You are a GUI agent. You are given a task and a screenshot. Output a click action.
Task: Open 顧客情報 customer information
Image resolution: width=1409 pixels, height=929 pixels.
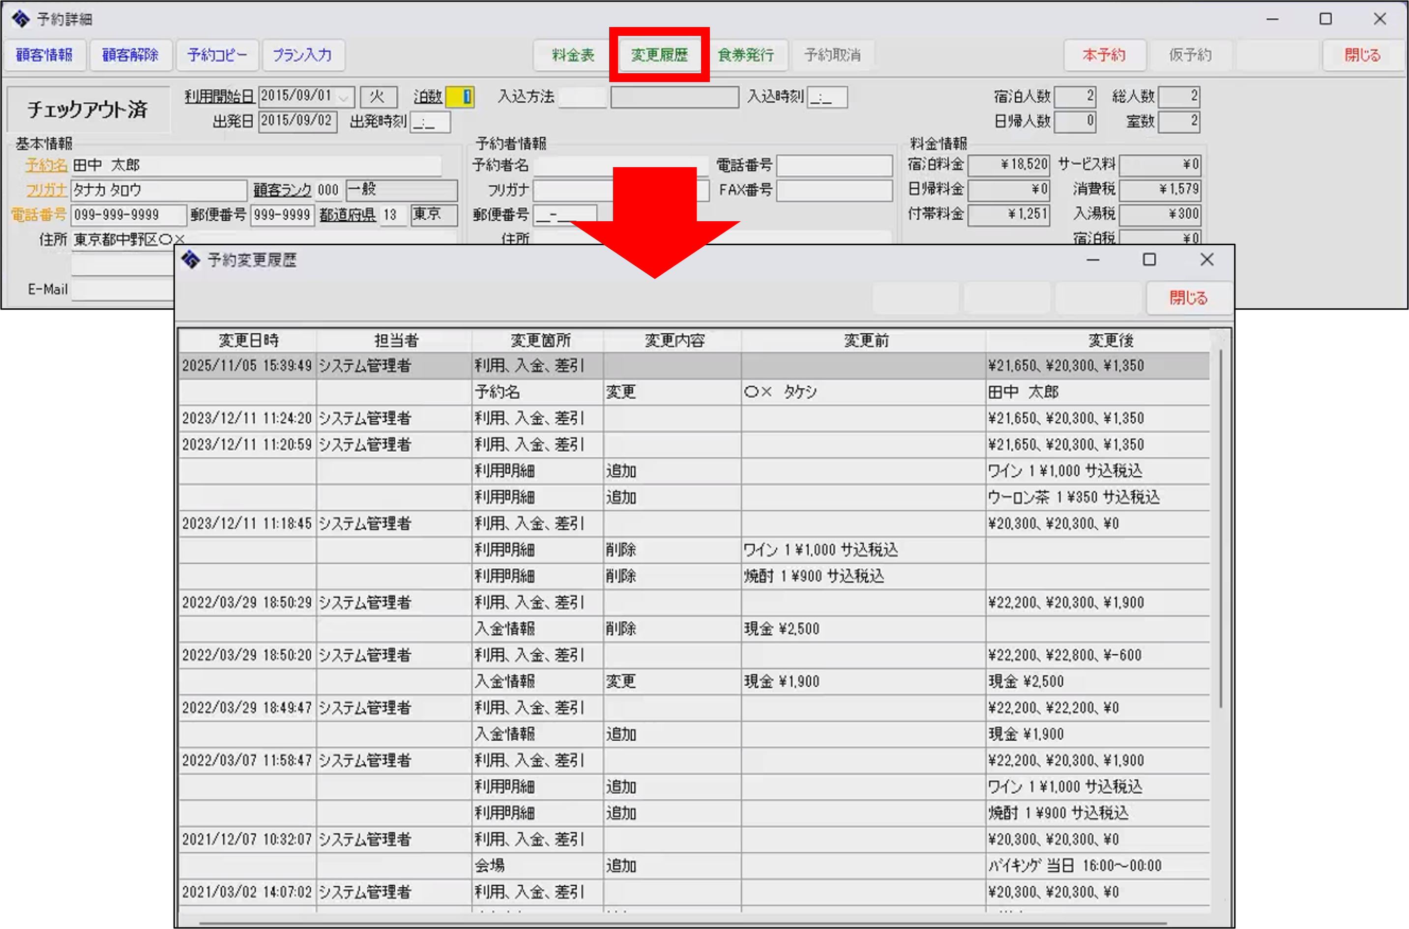(x=44, y=55)
